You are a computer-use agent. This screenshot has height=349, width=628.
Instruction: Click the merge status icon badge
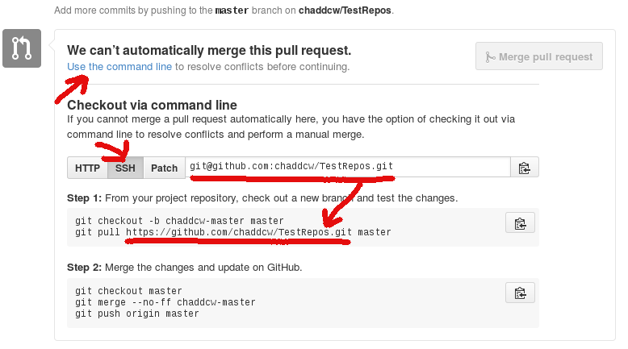[22, 48]
